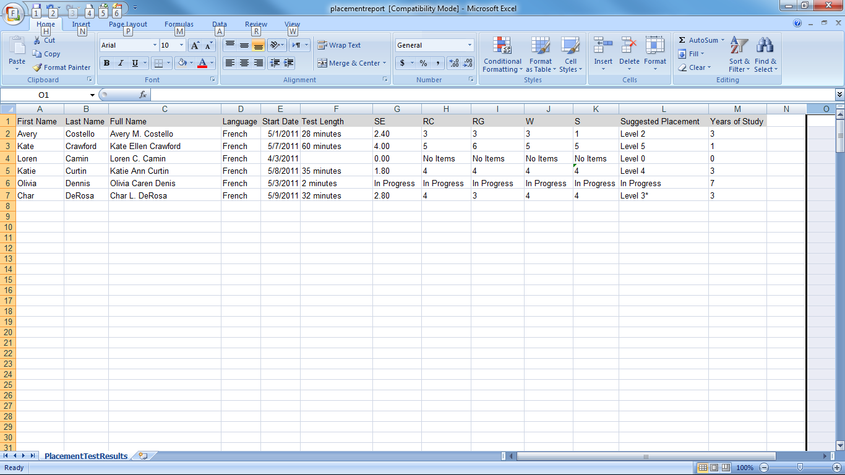The image size is (845, 475).
Task: Click the Office Button
Action: coord(13,14)
